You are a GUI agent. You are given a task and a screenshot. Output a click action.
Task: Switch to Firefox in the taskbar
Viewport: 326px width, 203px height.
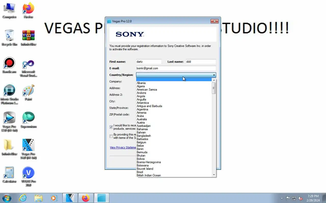point(86,198)
